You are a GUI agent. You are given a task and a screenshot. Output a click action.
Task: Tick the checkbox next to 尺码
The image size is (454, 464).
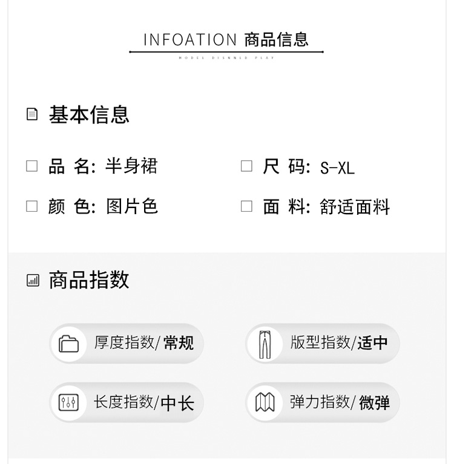pyautogui.click(x=246, y=166)
